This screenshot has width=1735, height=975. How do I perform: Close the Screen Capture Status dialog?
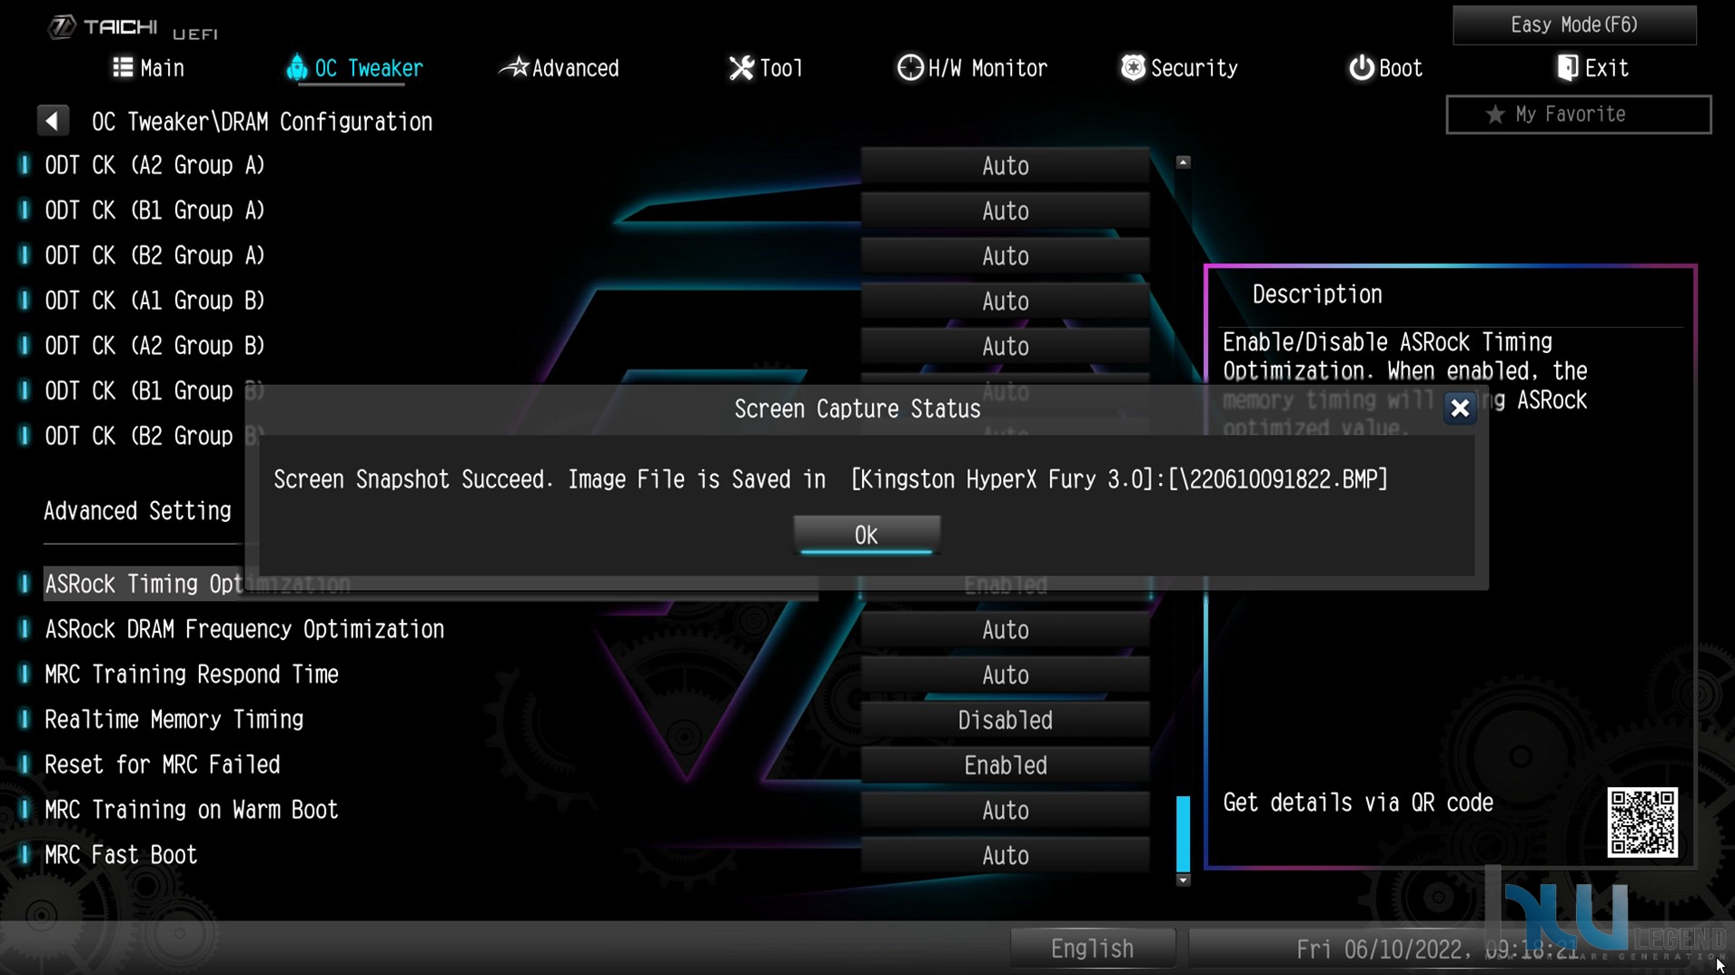pos(1460,409)
